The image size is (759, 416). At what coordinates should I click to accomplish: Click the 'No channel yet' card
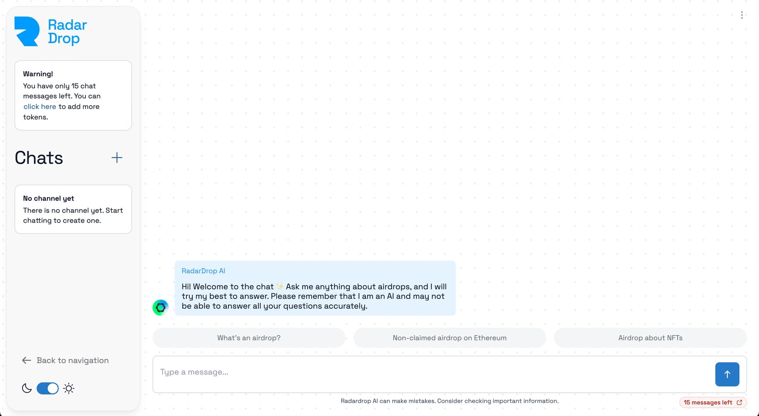pos(73,209)
